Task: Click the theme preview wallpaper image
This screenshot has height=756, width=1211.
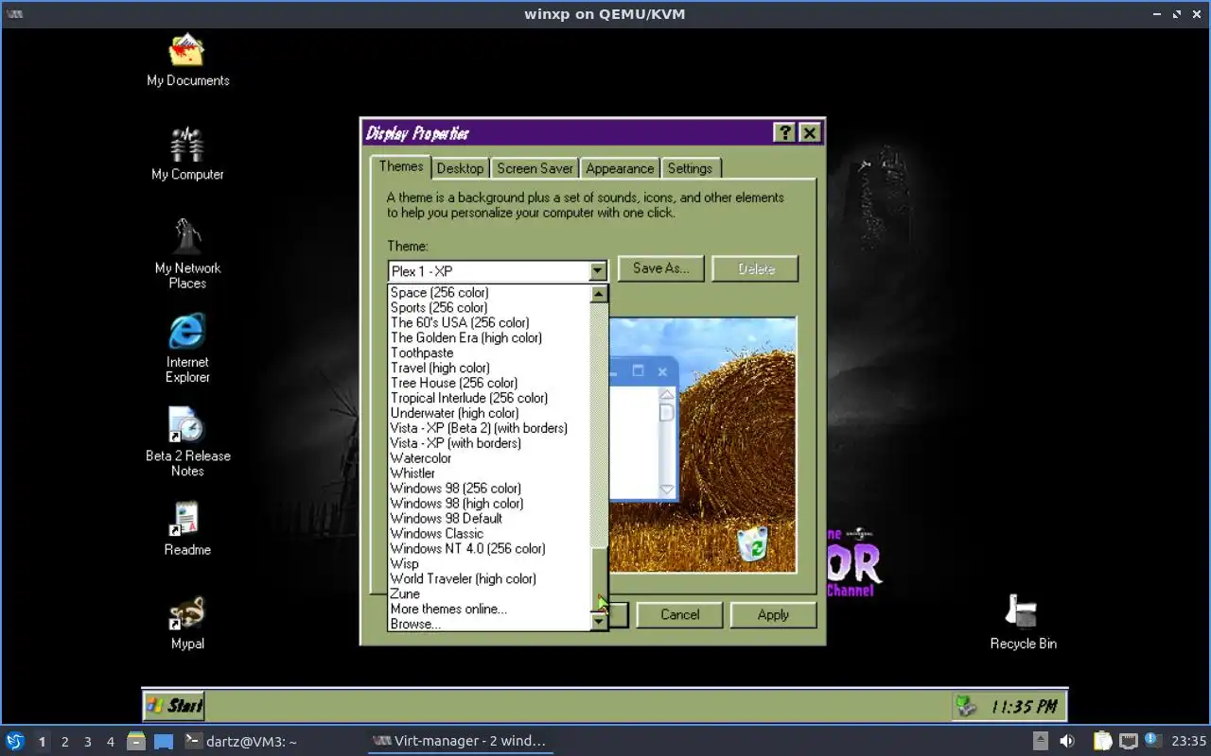Action: tap(703, 444)
